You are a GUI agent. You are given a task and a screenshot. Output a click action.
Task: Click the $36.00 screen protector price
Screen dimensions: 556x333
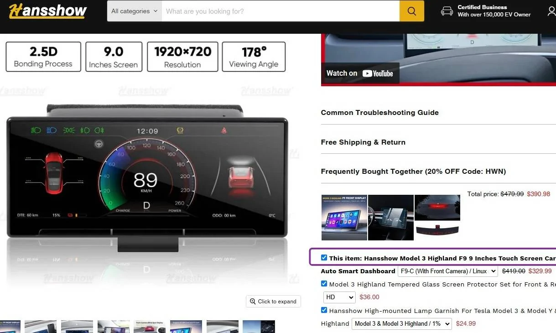pos(369,297)
